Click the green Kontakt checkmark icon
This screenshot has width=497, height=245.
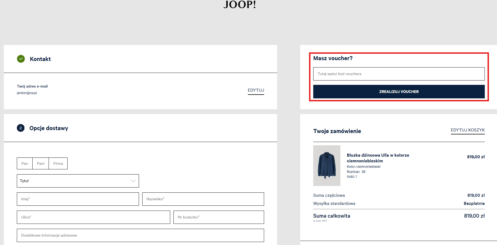pos(21,59)
